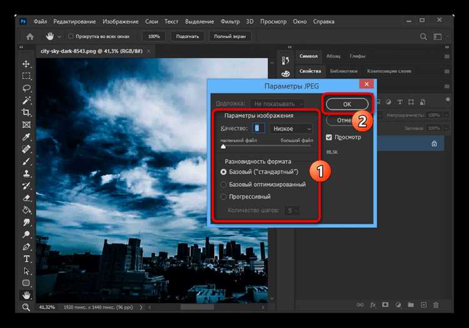The image size is (469, 328).
Task: Click the Качество value input field
Action: 258,129
